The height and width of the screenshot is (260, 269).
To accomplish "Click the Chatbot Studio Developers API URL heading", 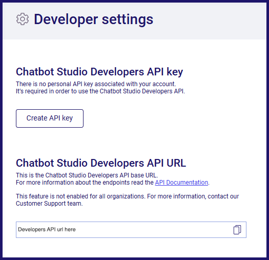I will coord(101,163).
